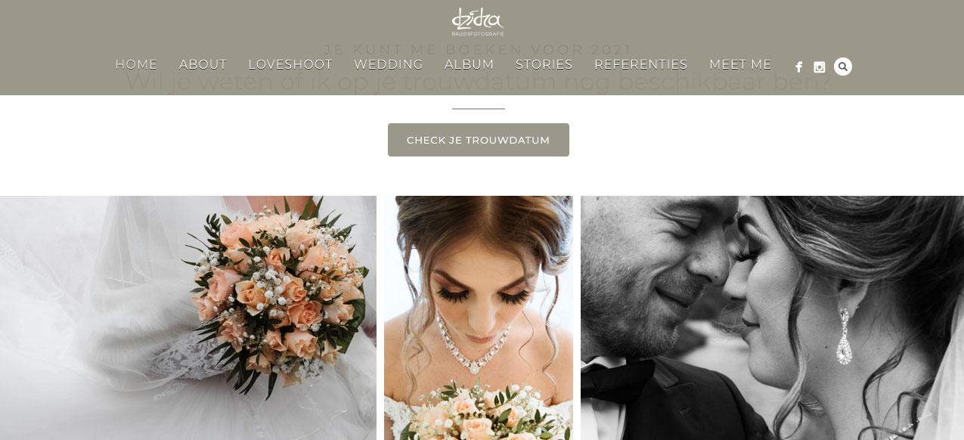Open the black-and-white couple photo
964x440 pixels.
tap(772, 318)
